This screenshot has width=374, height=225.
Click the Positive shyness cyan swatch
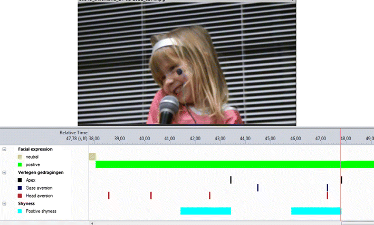tap(20, 211)
